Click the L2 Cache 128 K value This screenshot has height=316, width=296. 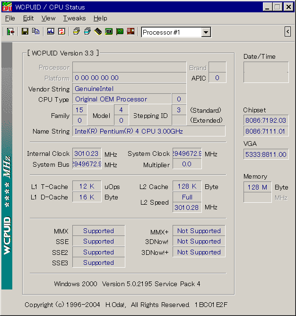[187, 186]
